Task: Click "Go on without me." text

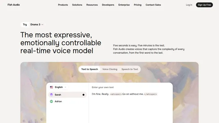Action: 133,94
